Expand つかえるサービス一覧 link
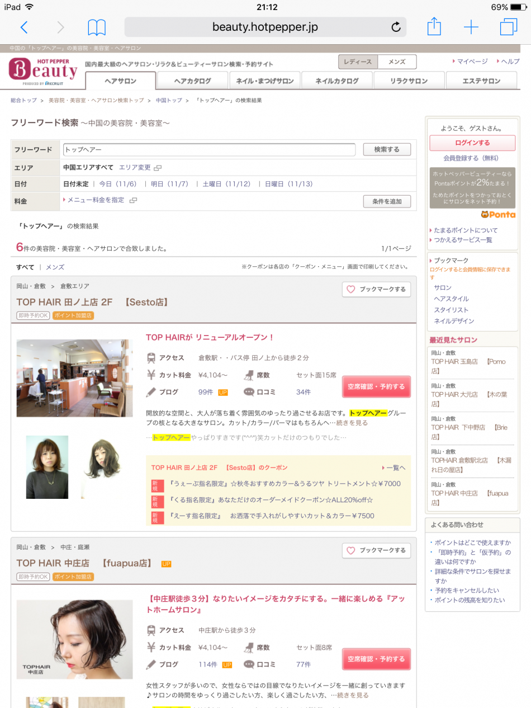This screenshot has width=531, height=708. [463, 240]
